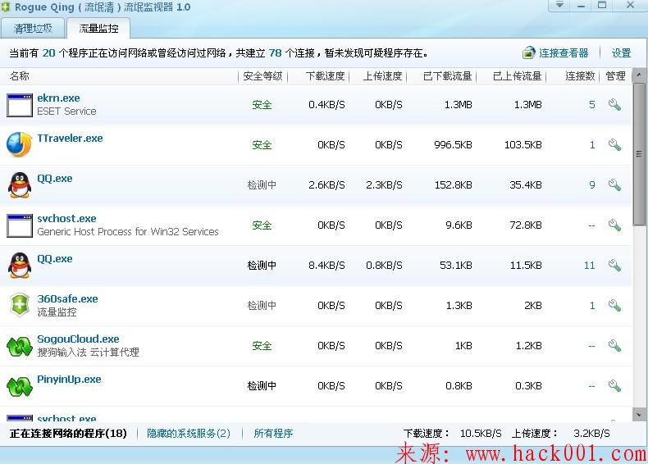Click 检测中 status of 360safe.exe

[x=262, y=305]
